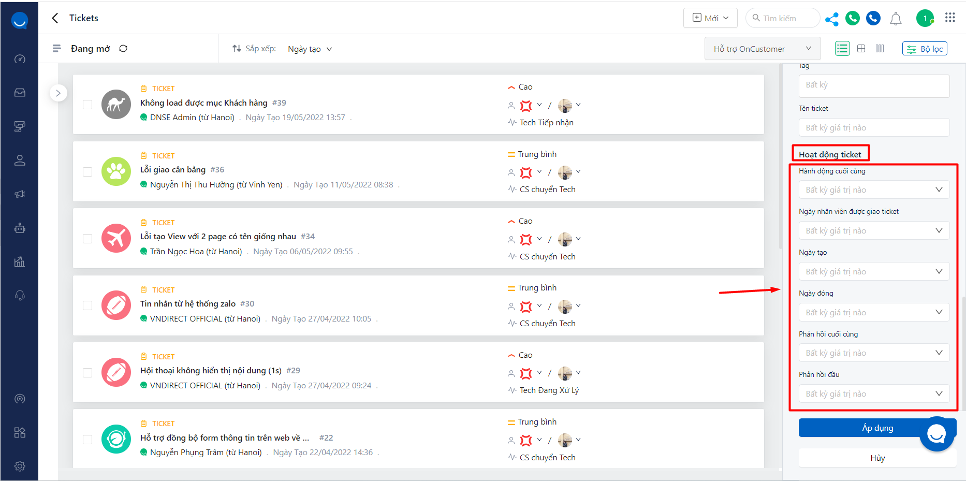The height and width of the screenshot is (481, 966).
Task: Switch to the column board view
Action: (880, 49)
